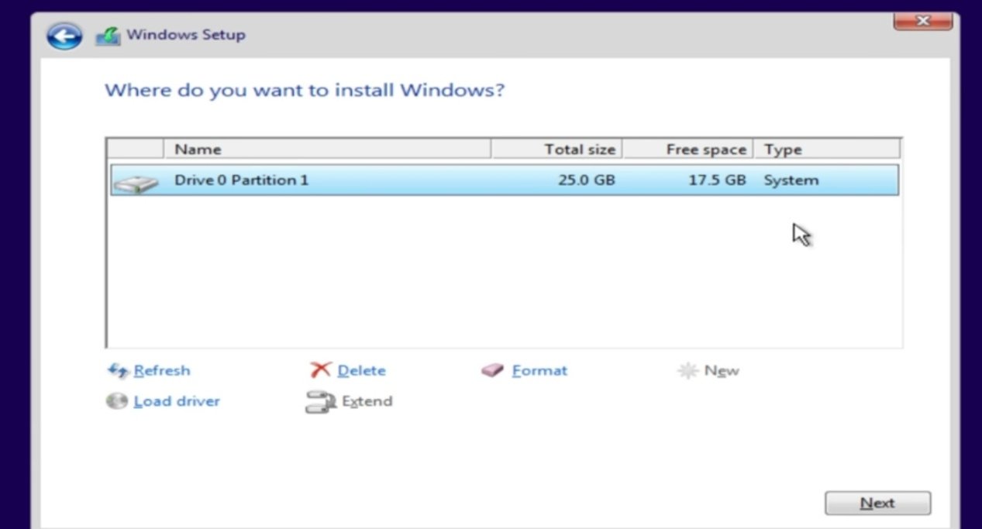Select the Drive 0 Partition 1 row
Image resolution: width=982 pixels, height=529 pixels.
click(x=505, y=180)
